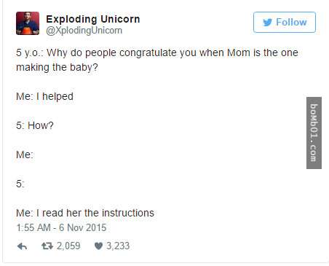Viewport: 329px width, 266px height.
Task: View the 2,059 retweets count
Action: click(x=68, y=246)
